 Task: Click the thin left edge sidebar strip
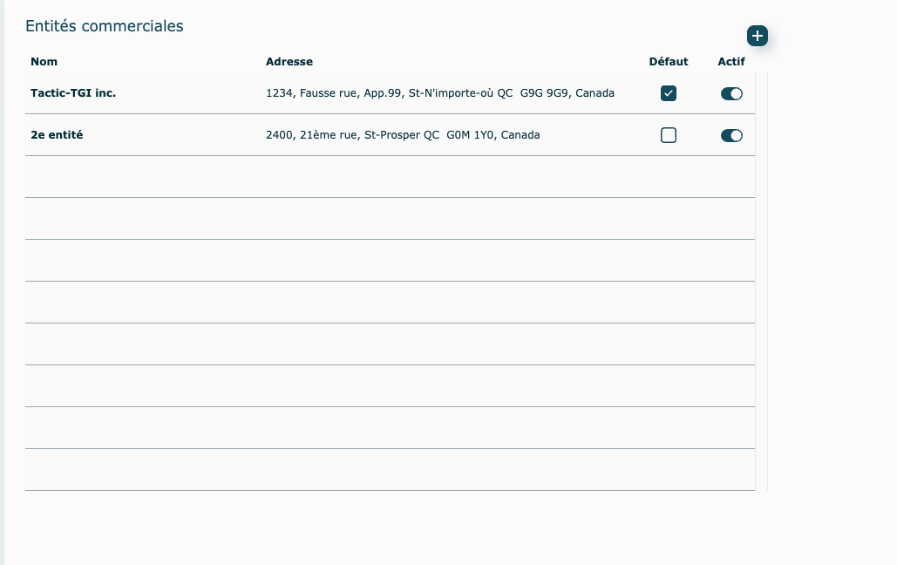pos(2,282)
